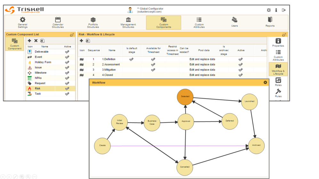Toggle Active check for Event
This screenshot has width=319, height=179.
(x=67, y=57)
